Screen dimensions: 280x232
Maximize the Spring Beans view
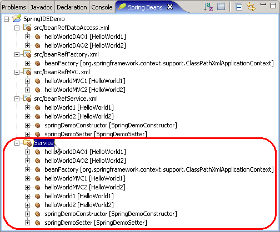[x=273, y=6]
